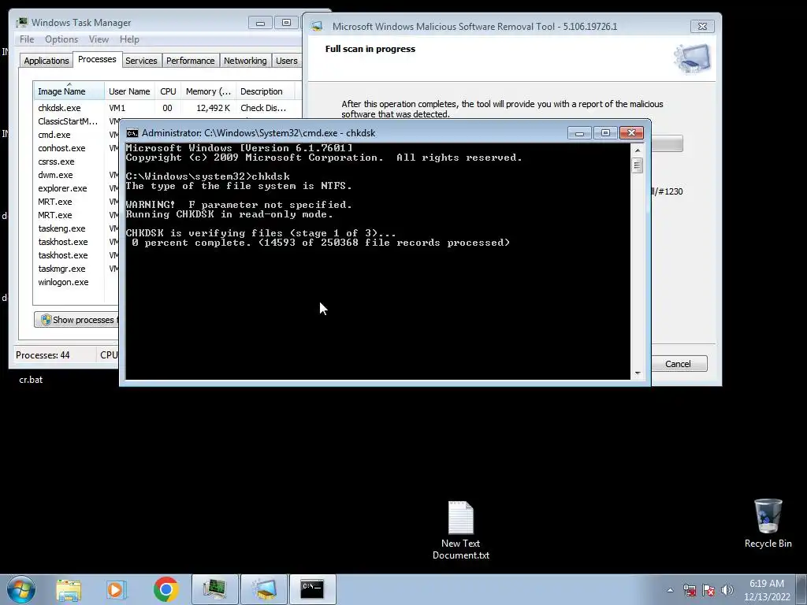Screen dimensions: 807x605
Task: Click the Processes: 44 status bar entry
Action: [x=43, y=355]
